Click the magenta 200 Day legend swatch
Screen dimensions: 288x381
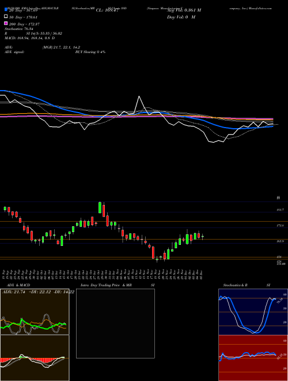(6, 23)
